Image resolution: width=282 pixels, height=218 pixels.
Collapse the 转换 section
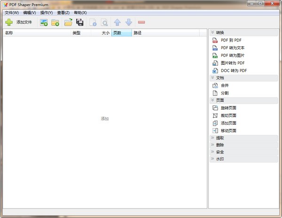point(219,32)
